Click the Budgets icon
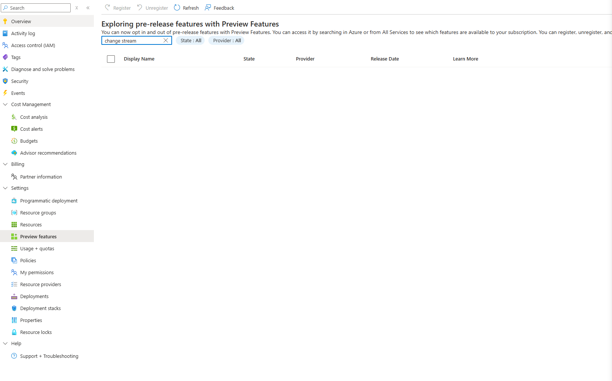612x381 pixels. point(14,141)
